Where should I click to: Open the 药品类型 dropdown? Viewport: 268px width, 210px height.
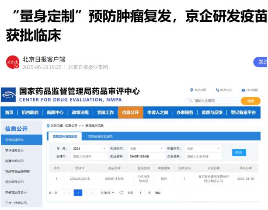pos(146,148)
